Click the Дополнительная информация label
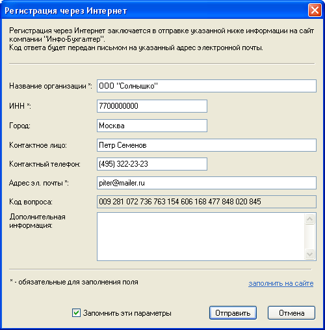The width and height of the screenshot is (325, 330). (x=37, y=221)
